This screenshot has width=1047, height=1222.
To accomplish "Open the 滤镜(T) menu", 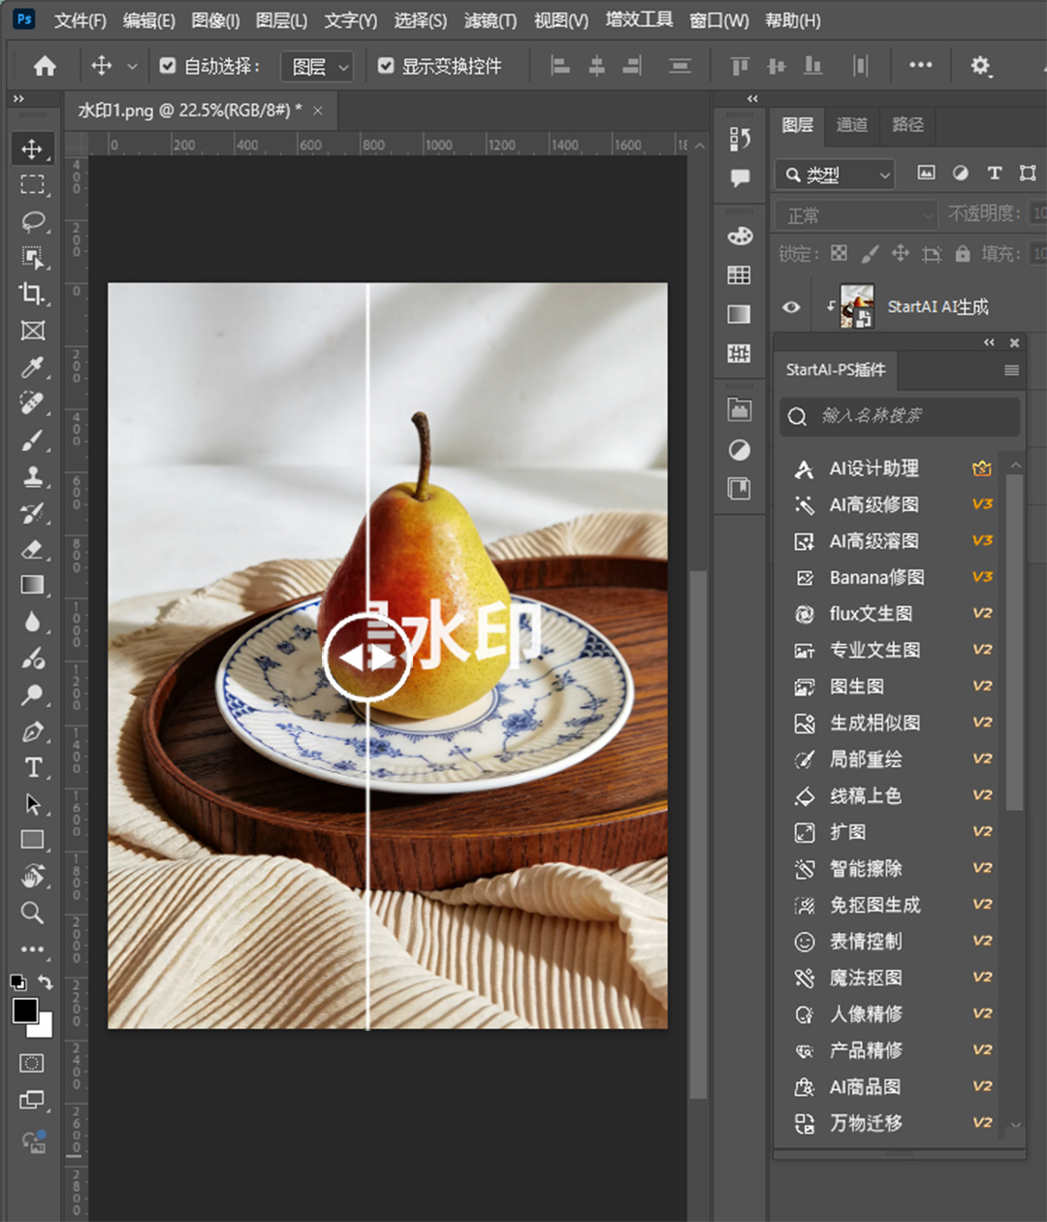I will 490,20.
